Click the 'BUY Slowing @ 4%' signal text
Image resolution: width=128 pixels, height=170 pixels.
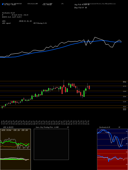coord(40,23)
